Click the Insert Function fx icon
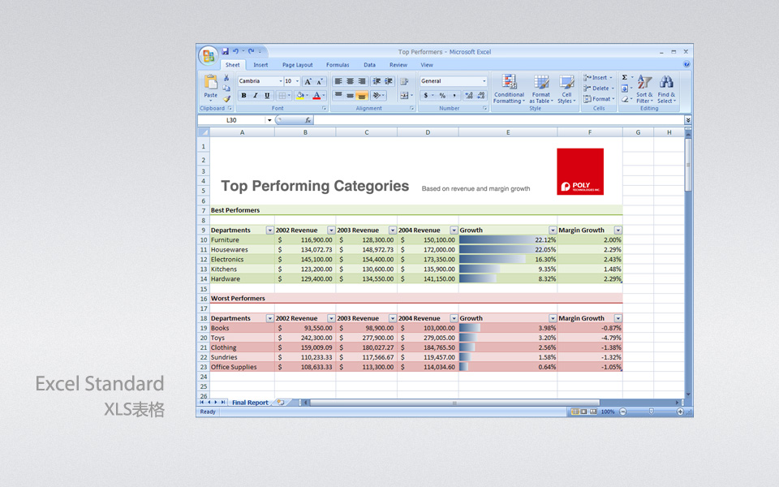779x487 pixels. point(308,120)
